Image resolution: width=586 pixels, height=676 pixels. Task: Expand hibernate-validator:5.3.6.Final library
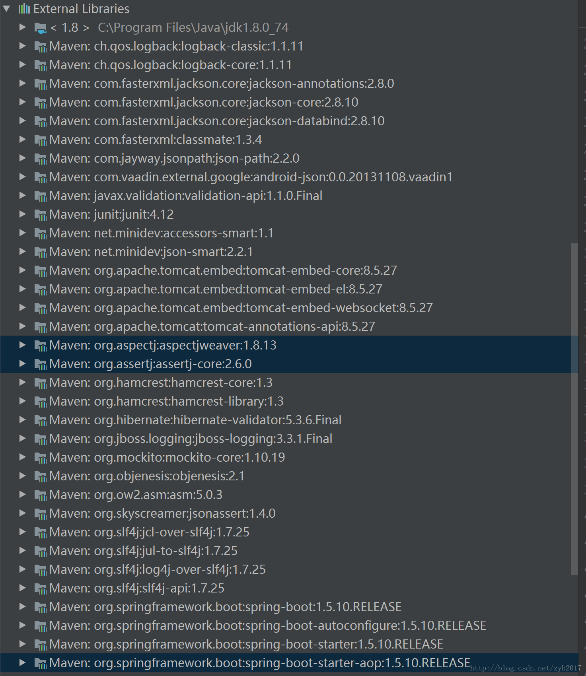coord(23,420)
